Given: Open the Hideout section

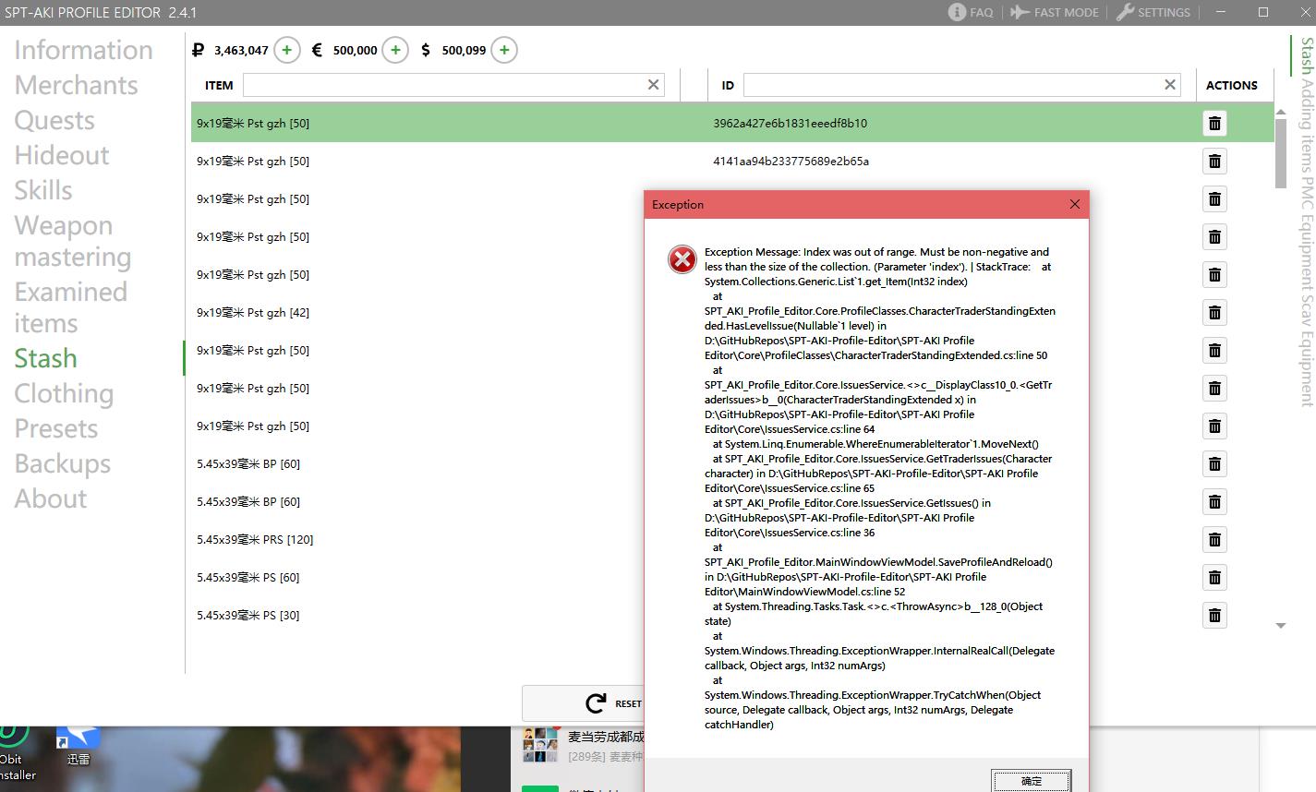Looking at the screenshot, I should pyautogui.click(x=62, y=155).
